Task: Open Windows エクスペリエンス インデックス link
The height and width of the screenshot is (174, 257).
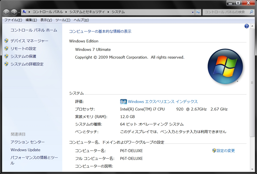Action: 163,101
